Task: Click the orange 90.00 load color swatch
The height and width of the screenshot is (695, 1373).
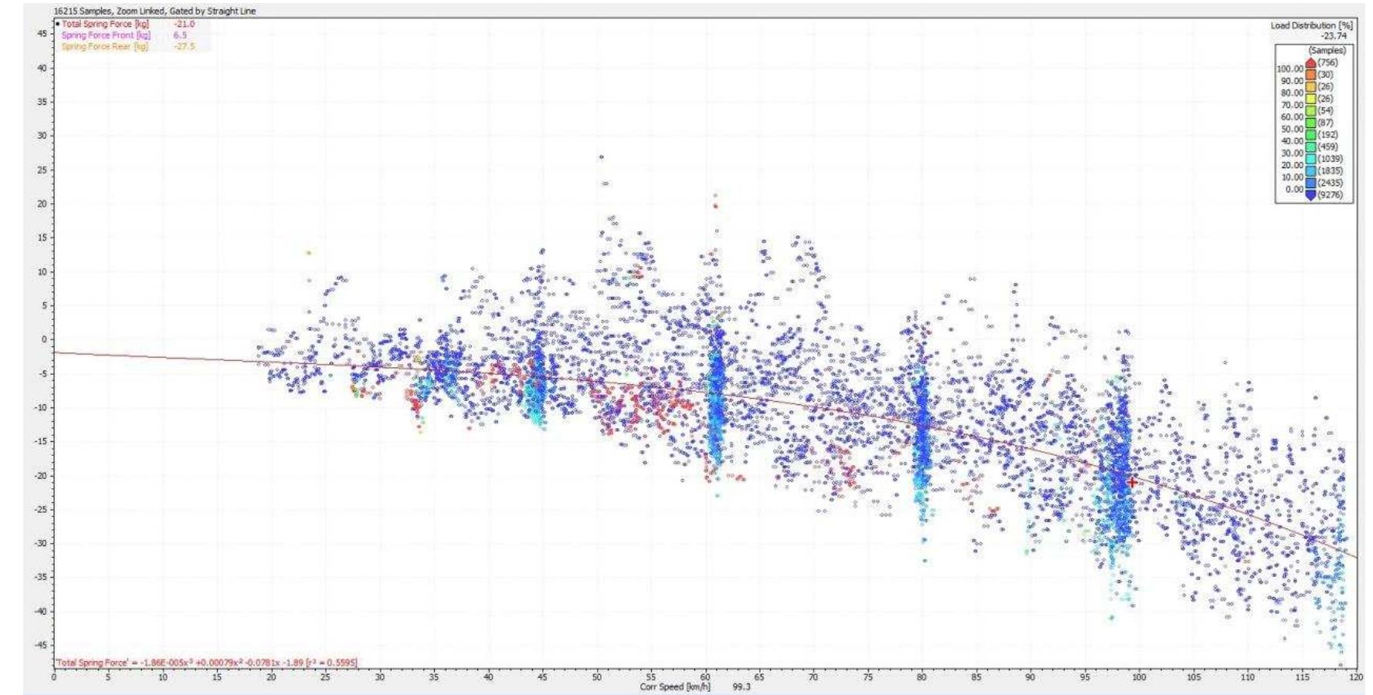Action: [1310, 75]
